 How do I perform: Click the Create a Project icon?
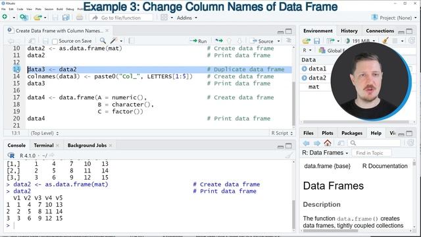coord(24,18)
